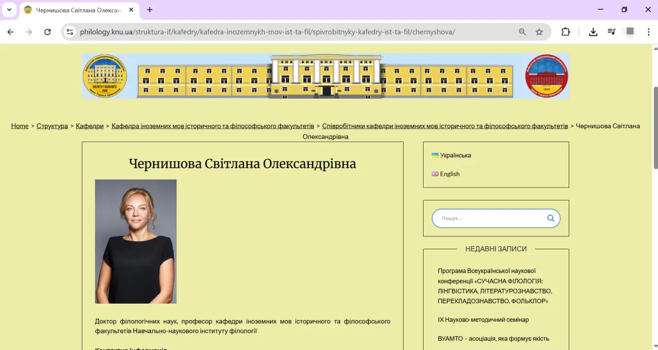
Task: Click the search magnifier in Пошук field
Action: click(551, 218)
